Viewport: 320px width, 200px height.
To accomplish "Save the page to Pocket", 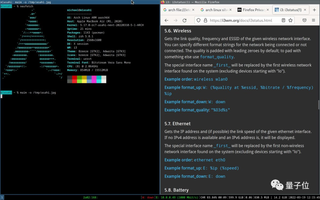I will pyautogui.click(x=304, y=20).
